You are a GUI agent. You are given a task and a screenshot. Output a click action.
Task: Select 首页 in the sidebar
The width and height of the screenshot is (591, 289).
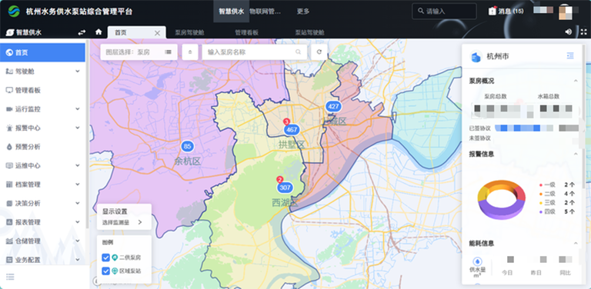pos(42,52)
